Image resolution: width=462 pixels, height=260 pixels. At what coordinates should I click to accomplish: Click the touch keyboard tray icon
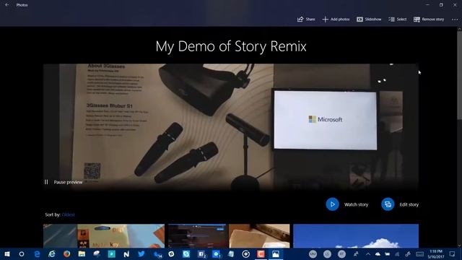tap(419, 253)
